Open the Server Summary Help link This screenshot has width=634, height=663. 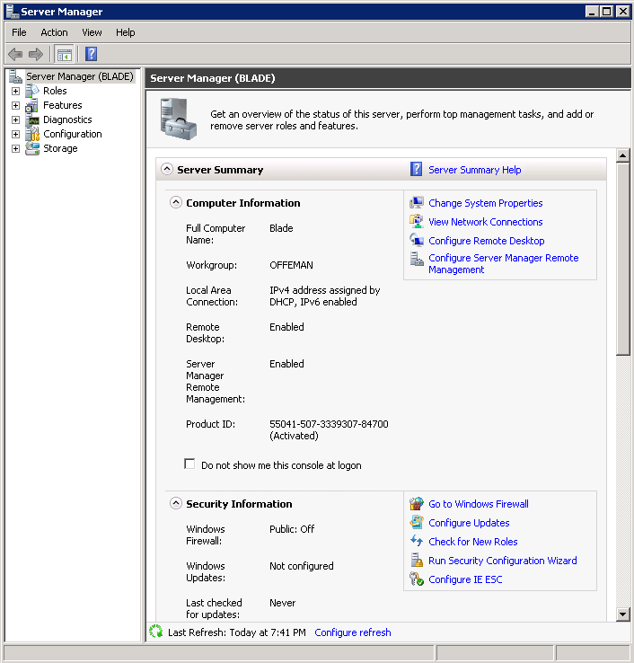click(x=475, y=170)
